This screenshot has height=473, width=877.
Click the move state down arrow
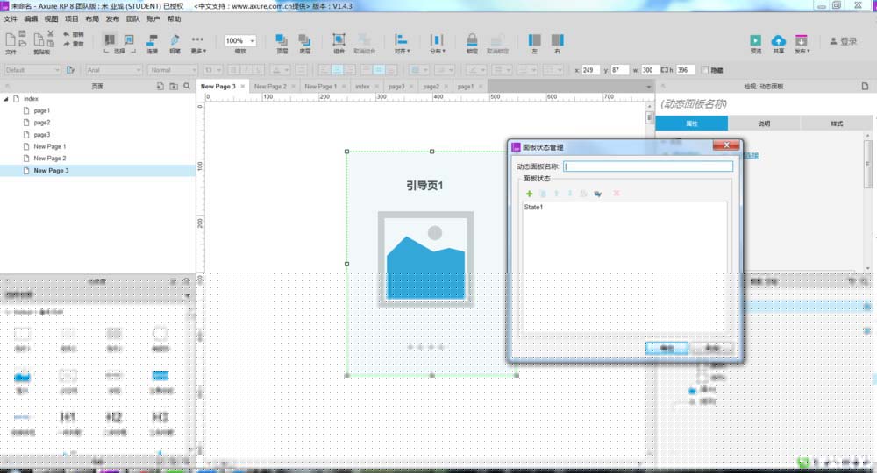[x=570, y=194]
